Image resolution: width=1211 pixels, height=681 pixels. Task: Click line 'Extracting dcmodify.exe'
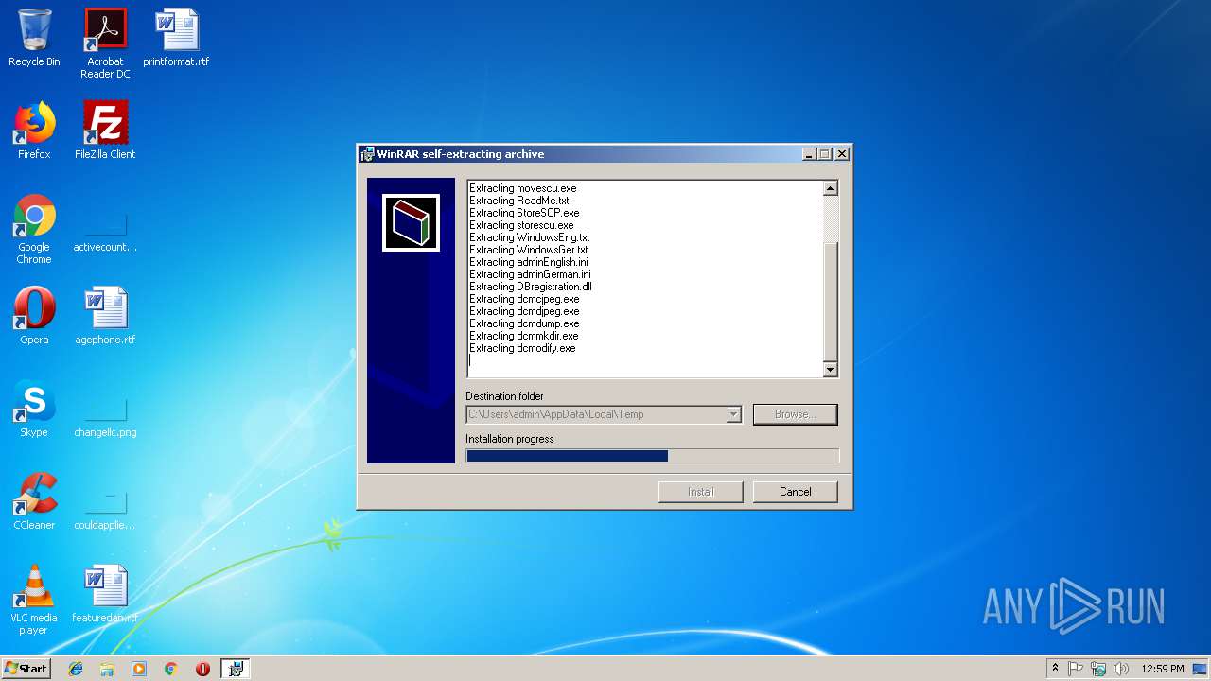[522, 348]
